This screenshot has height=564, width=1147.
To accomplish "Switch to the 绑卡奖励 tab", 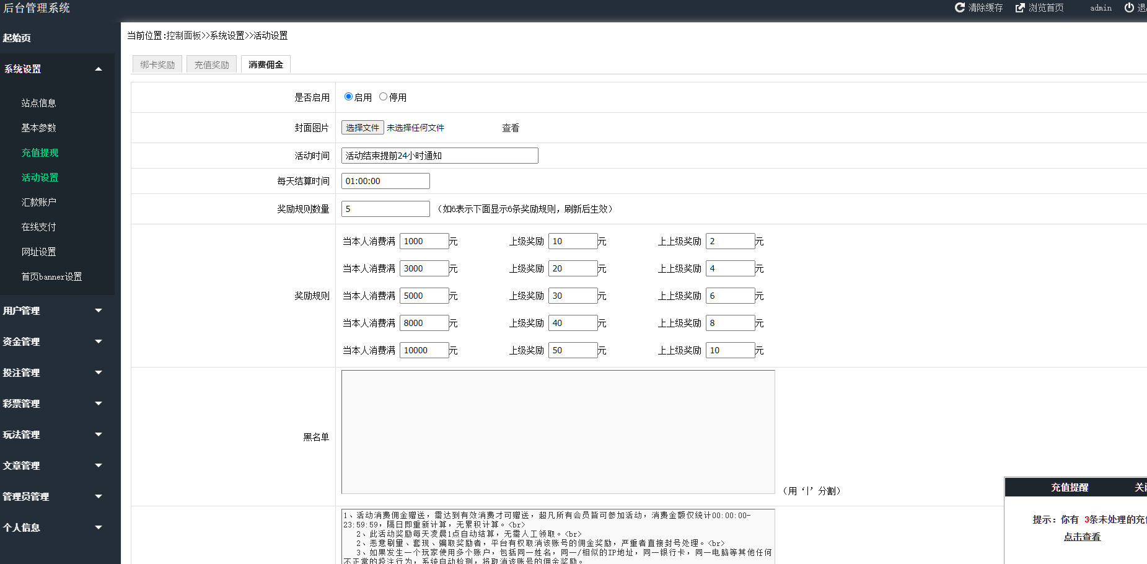I will click(x=157, y=64).
